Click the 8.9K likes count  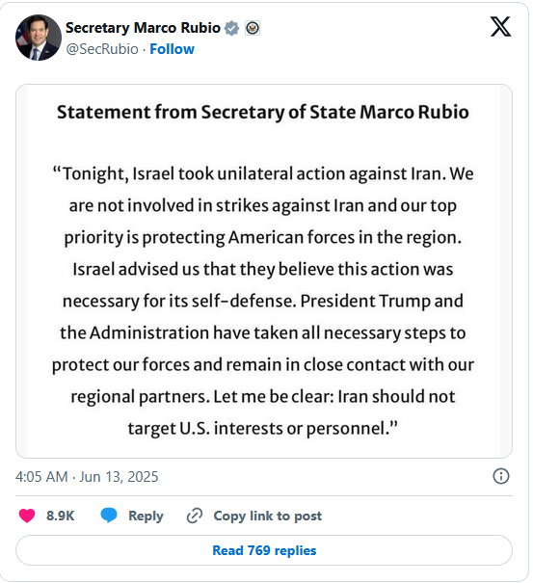(x=61, y=516)
